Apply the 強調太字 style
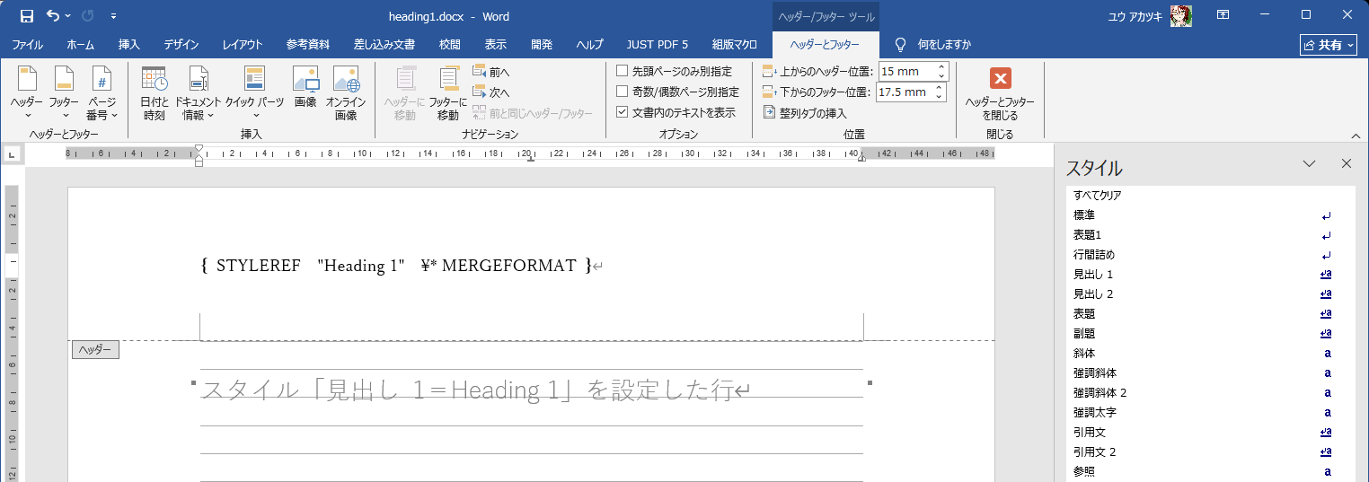This screenshot has width=1369, height=482. [1210, 413]
